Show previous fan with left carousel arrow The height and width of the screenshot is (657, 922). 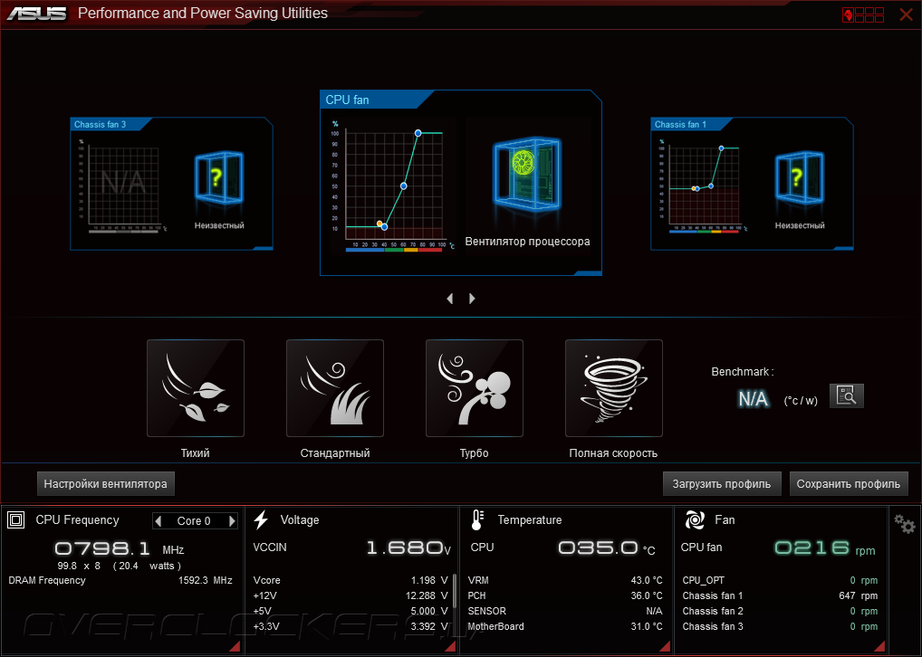(x=450, y=299)
